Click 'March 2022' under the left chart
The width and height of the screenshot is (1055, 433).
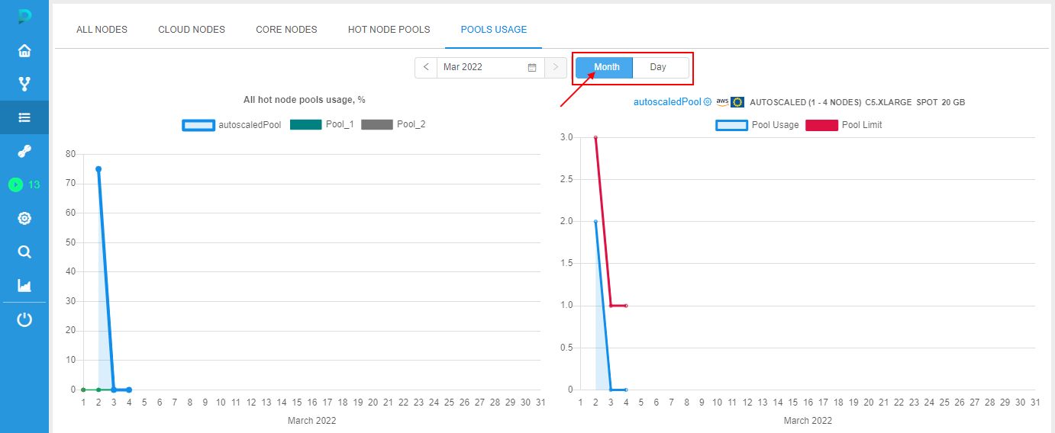tap(311, 421)
